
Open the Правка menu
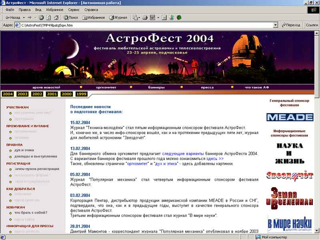coord(24,10)
